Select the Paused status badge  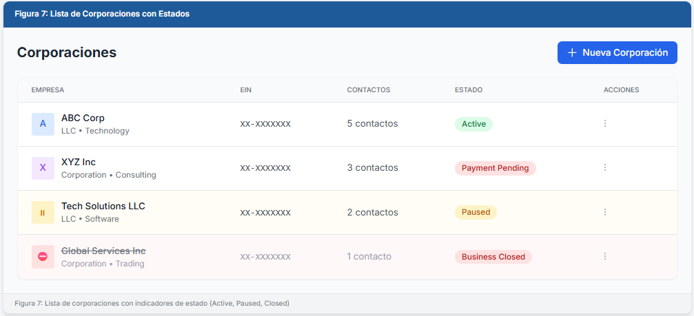[476, 212]
